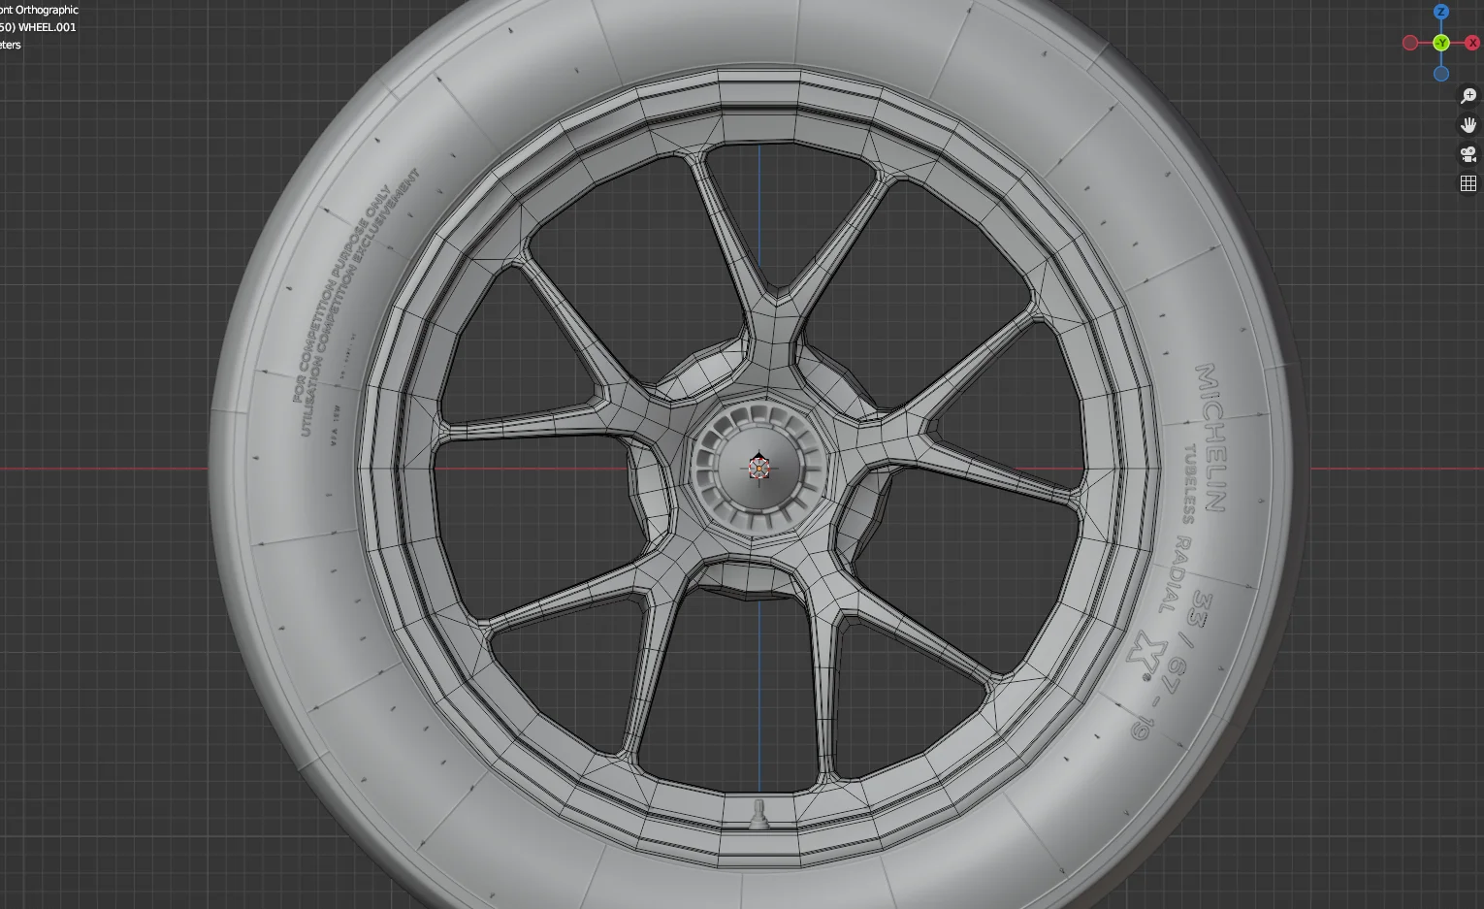Click the Front Orthographic label
This screenshot has height=909, width=1484.
pos(39,9)
